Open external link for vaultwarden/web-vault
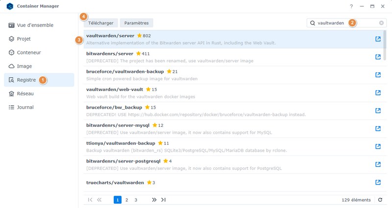 click(x=378, y=93)
